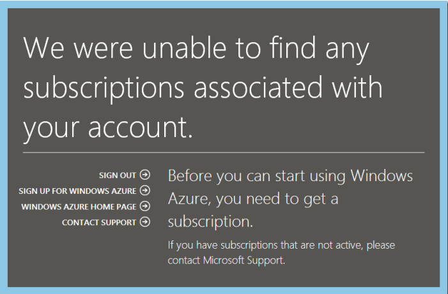Open the Sign Up for Windows Azure link
The height and width of the screenshot is (294, 448).
[x=77, y=191]
